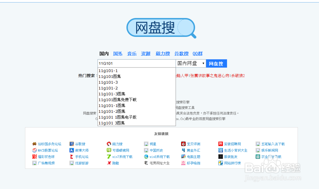Choose suggestion 11g101-1
The height and width of the screenshot is (189, 319).
137,71
